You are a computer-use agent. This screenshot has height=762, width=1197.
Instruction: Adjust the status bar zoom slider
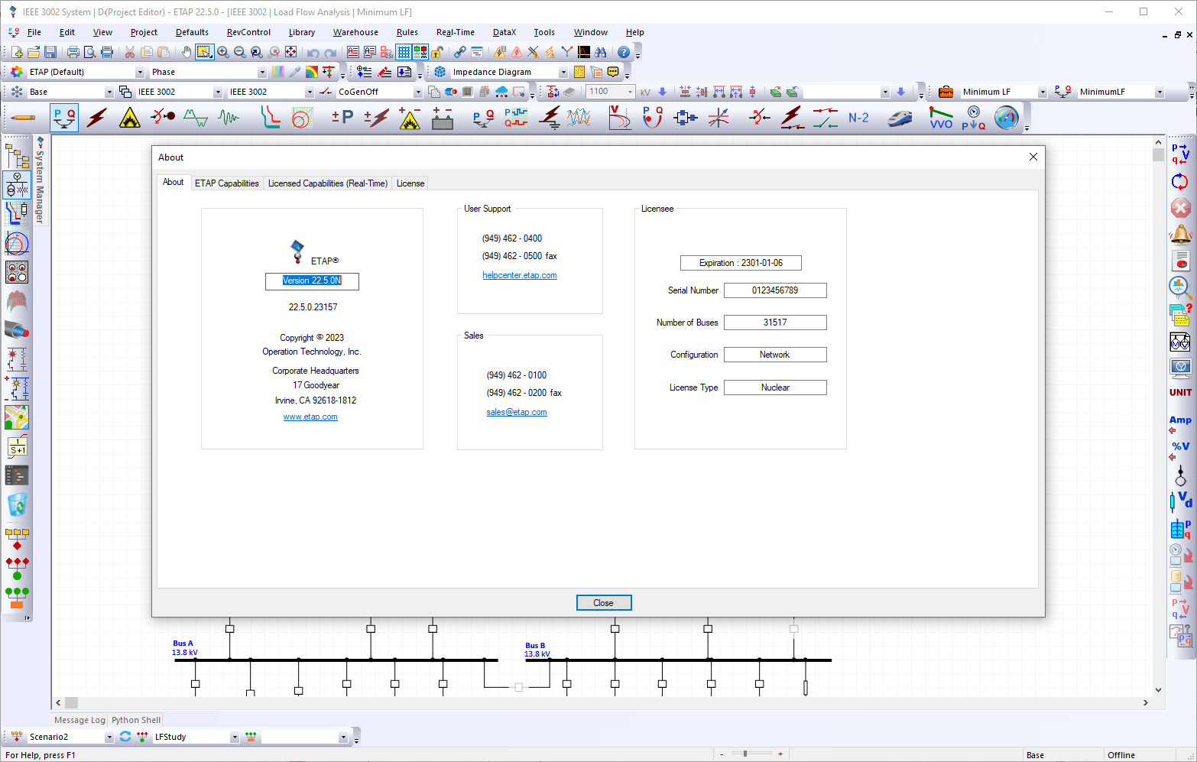pyautogui.click(x=745, y=754)
